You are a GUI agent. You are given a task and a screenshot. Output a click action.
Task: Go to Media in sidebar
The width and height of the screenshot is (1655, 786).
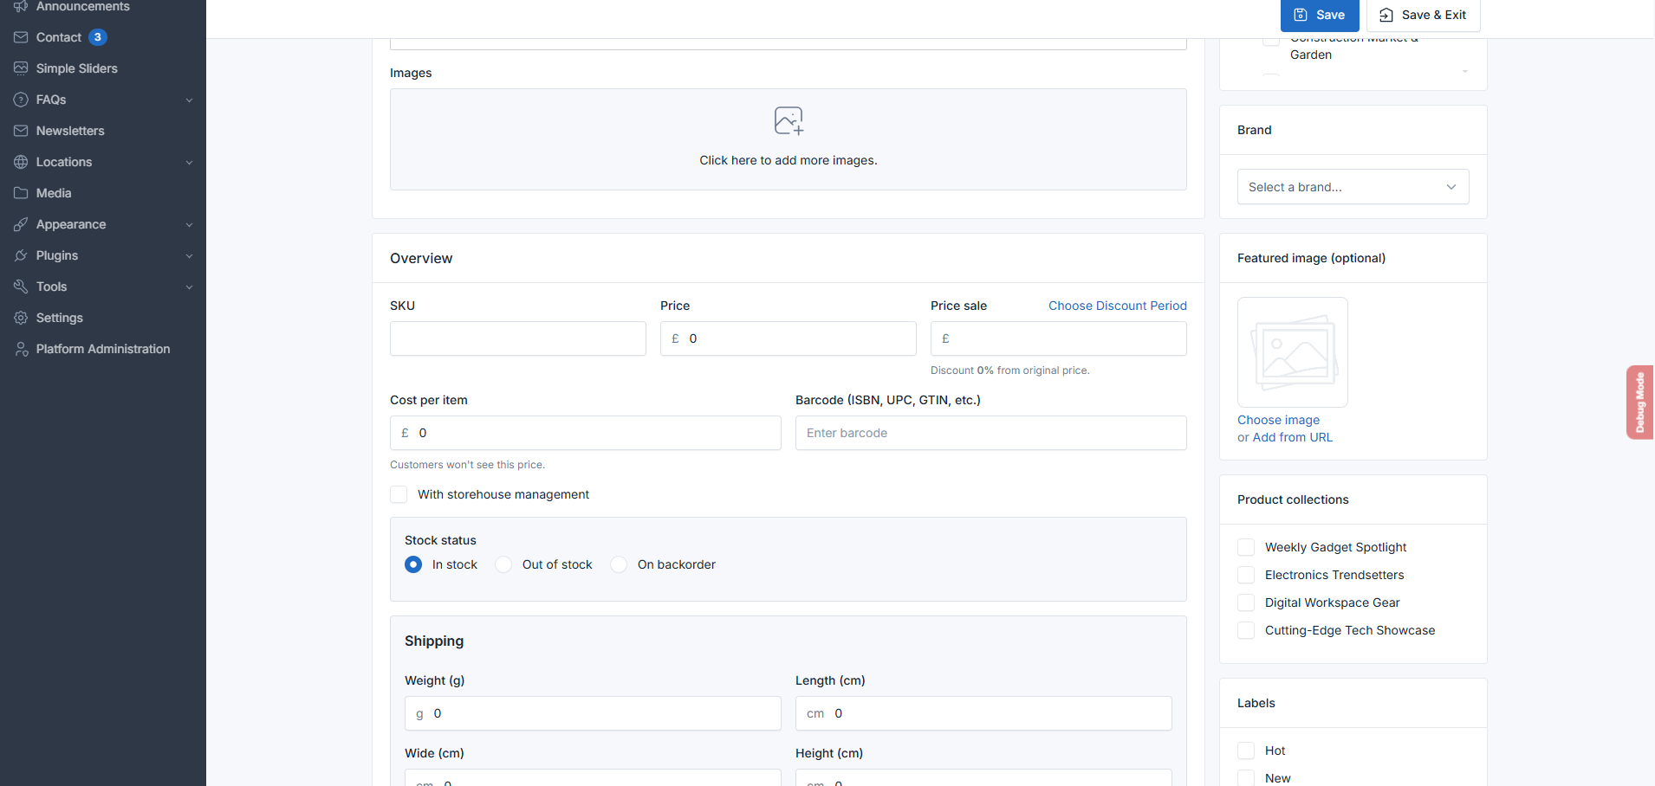[x=103, y=193]
